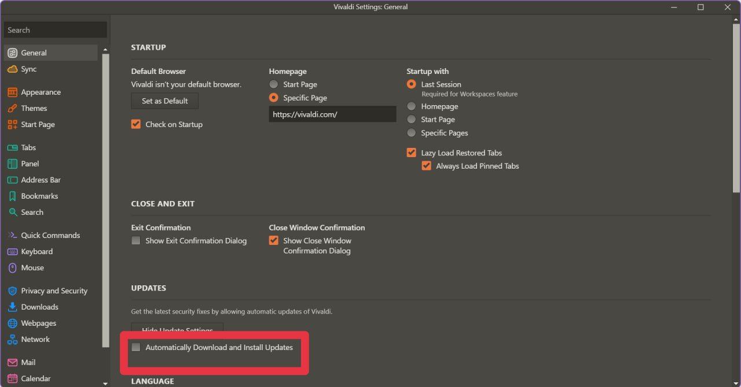Minimize the Vivaldi Settings window

coord(674,7)
